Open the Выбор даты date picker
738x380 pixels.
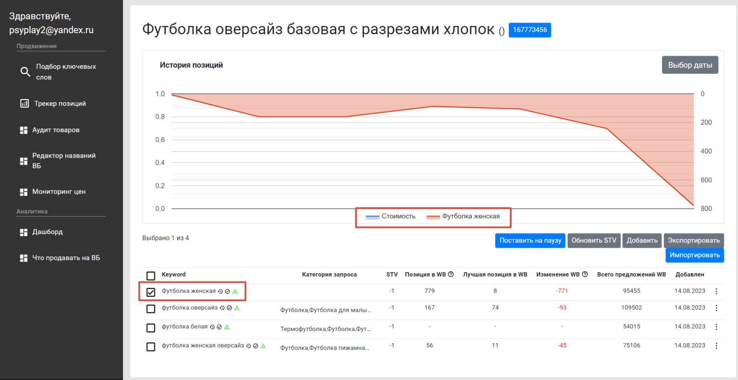coord(690,65)
